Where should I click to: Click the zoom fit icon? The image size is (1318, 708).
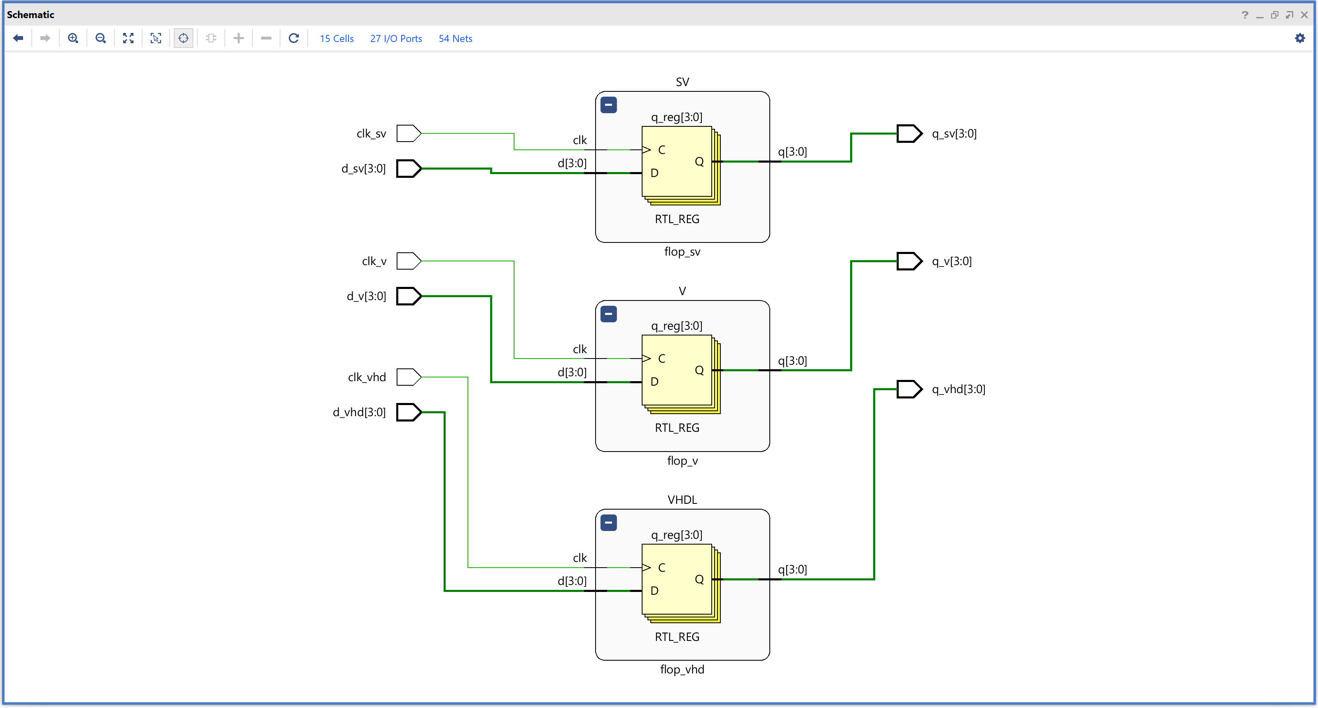tap(129, 38)
